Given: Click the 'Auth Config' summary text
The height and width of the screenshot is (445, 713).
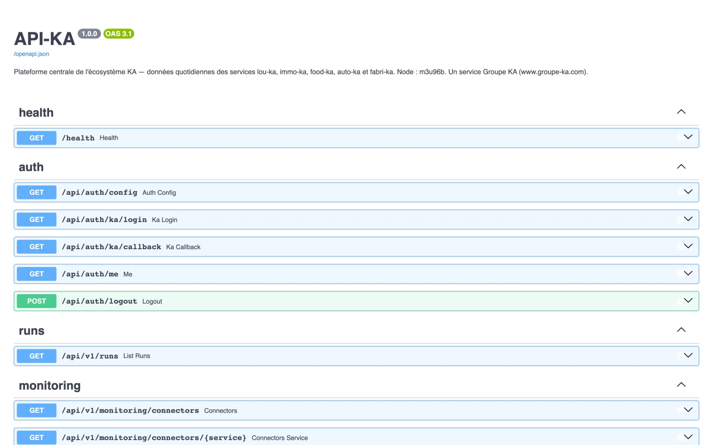Looking at the screenshot, I should tap(159, 193).
